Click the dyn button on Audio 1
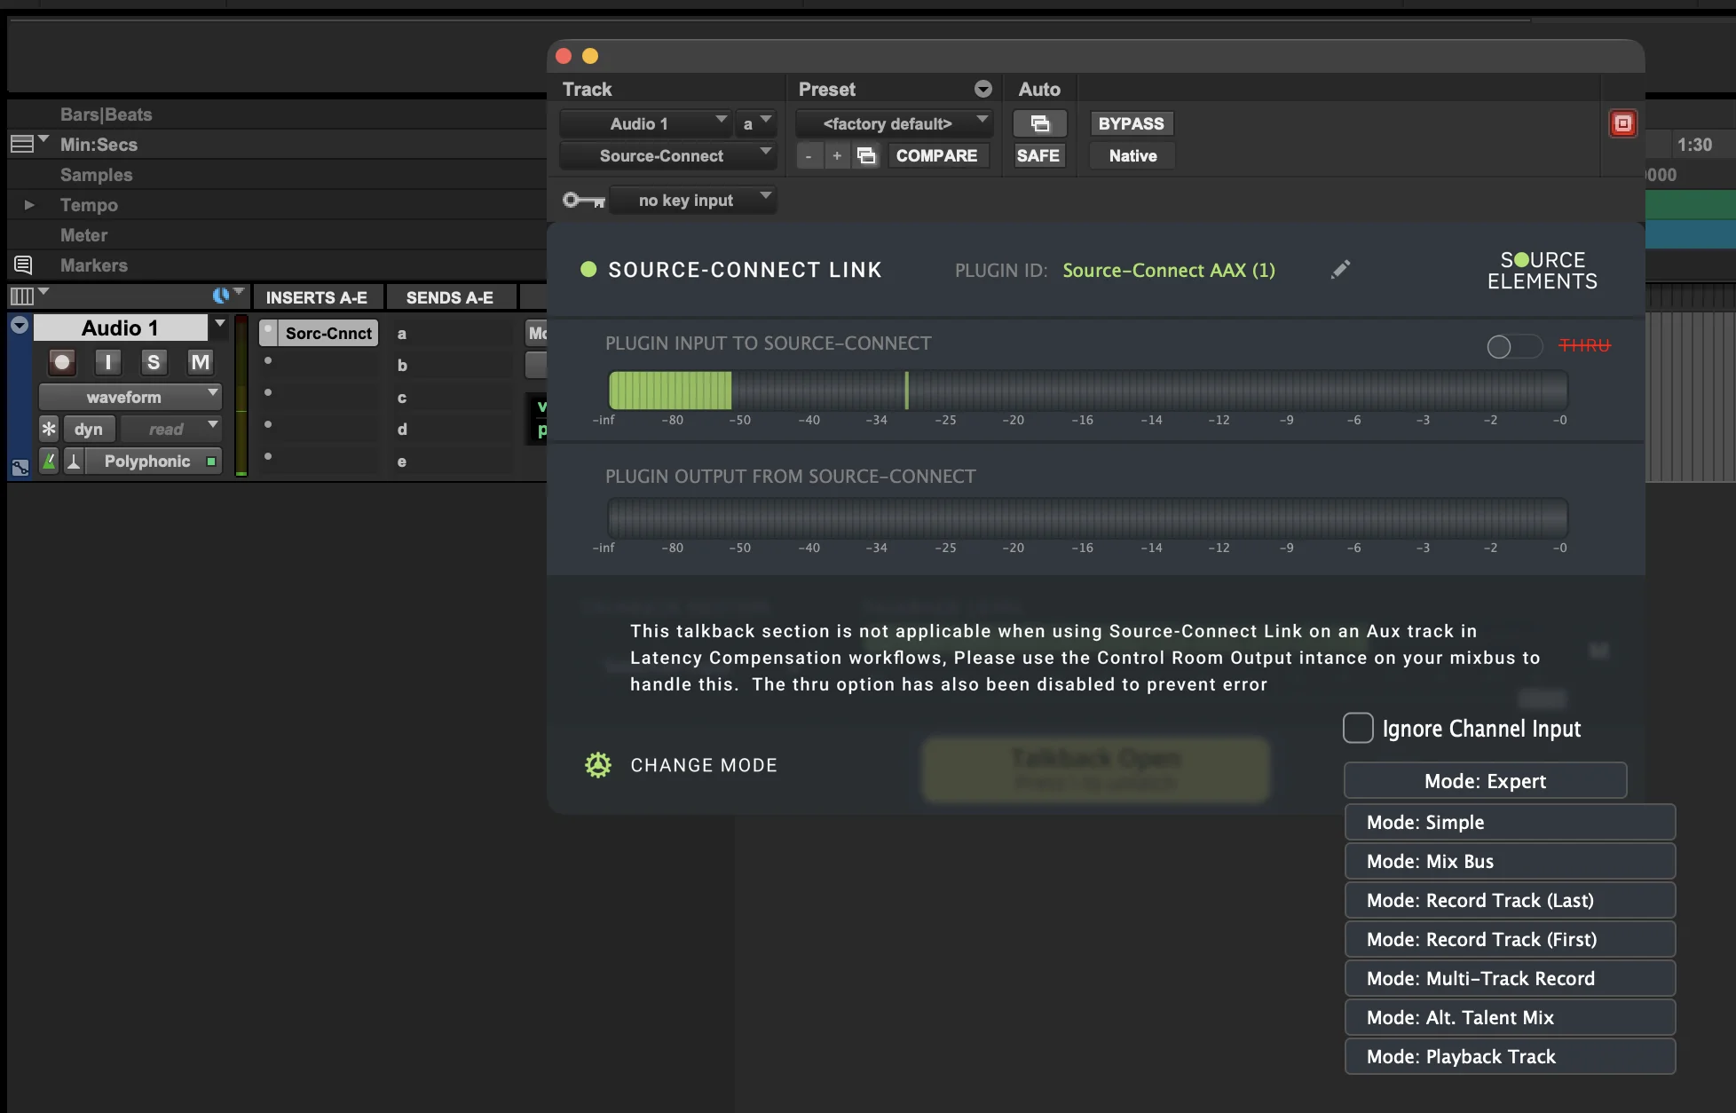This screenshot has height=1113, width=1736. pos(89,430)
